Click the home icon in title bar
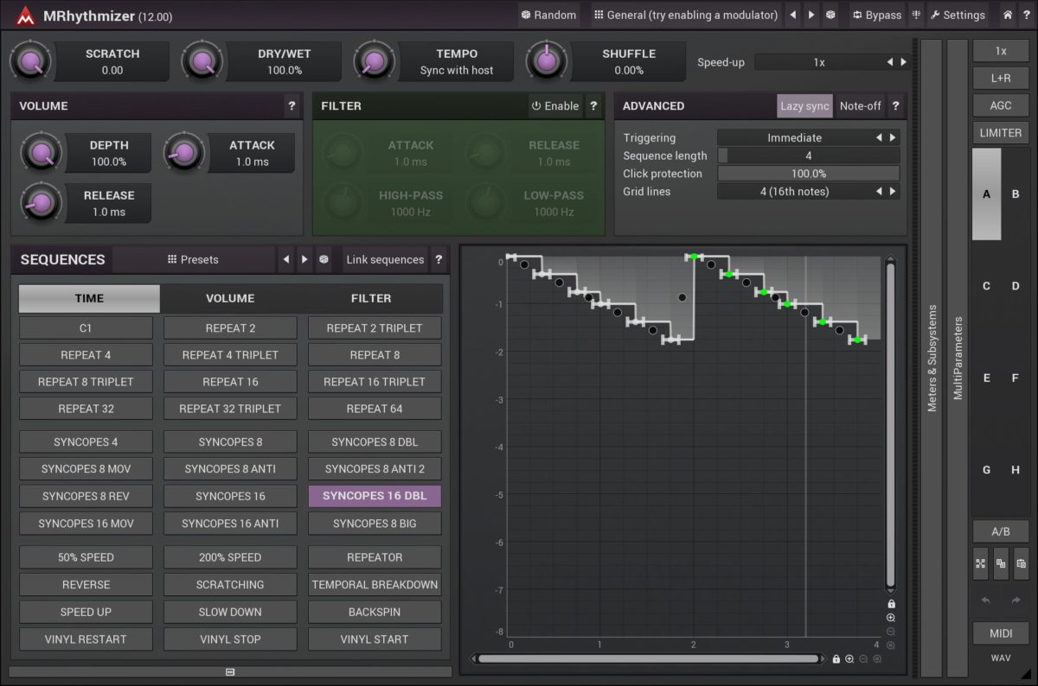1038x686 pixels. (1008, 15)
